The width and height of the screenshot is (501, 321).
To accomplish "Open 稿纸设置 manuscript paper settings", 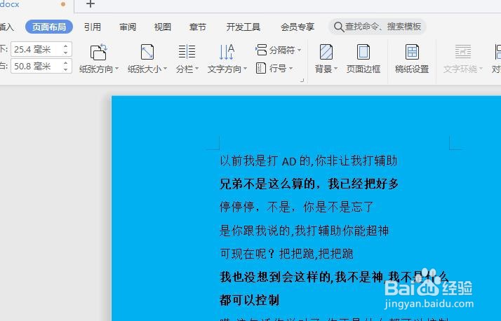I will 412,59.
